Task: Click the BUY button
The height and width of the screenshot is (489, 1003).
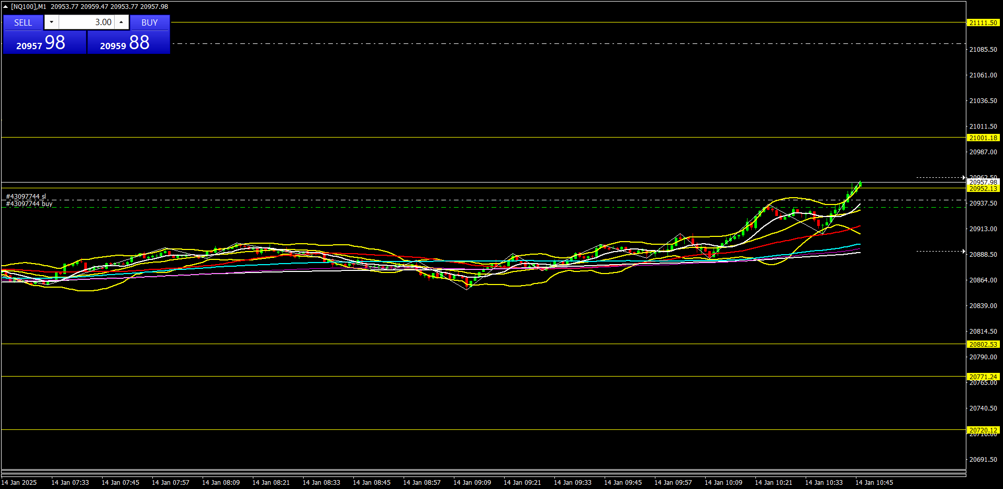Action: pos(150,22)
